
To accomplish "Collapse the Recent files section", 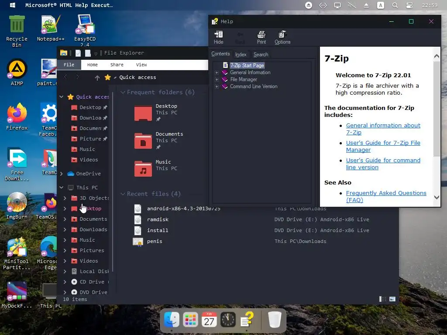I will 123,194.
